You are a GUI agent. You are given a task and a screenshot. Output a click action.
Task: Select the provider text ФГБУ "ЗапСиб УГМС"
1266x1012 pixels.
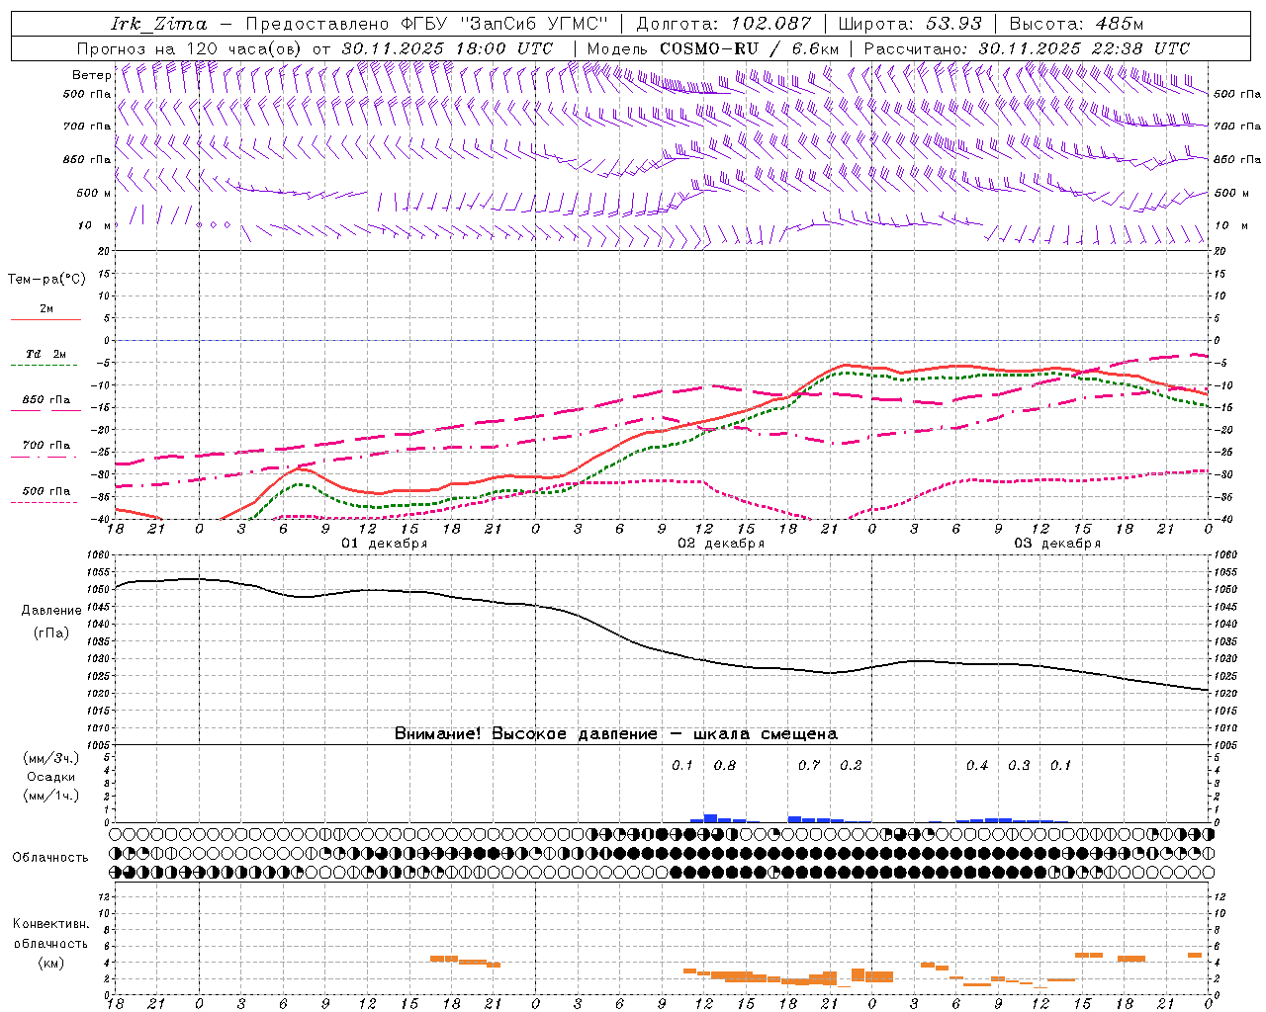505,24
